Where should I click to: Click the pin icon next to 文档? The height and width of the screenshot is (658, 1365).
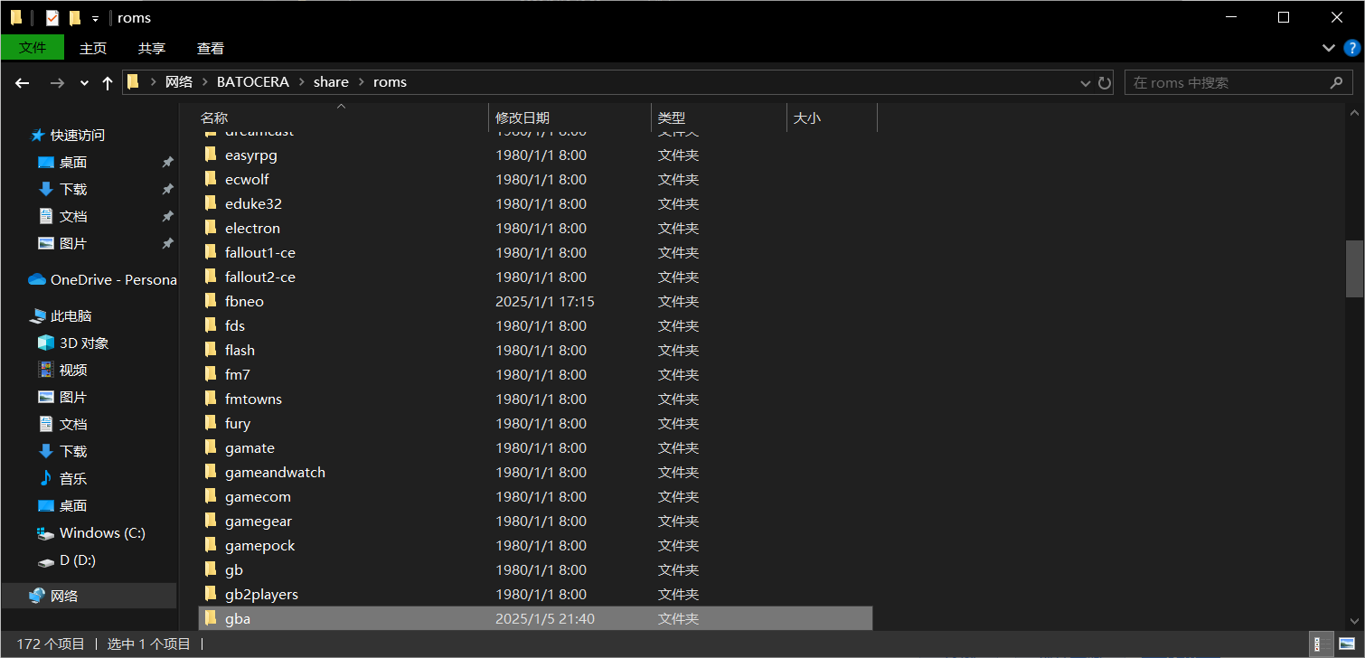tap(167, 216)
